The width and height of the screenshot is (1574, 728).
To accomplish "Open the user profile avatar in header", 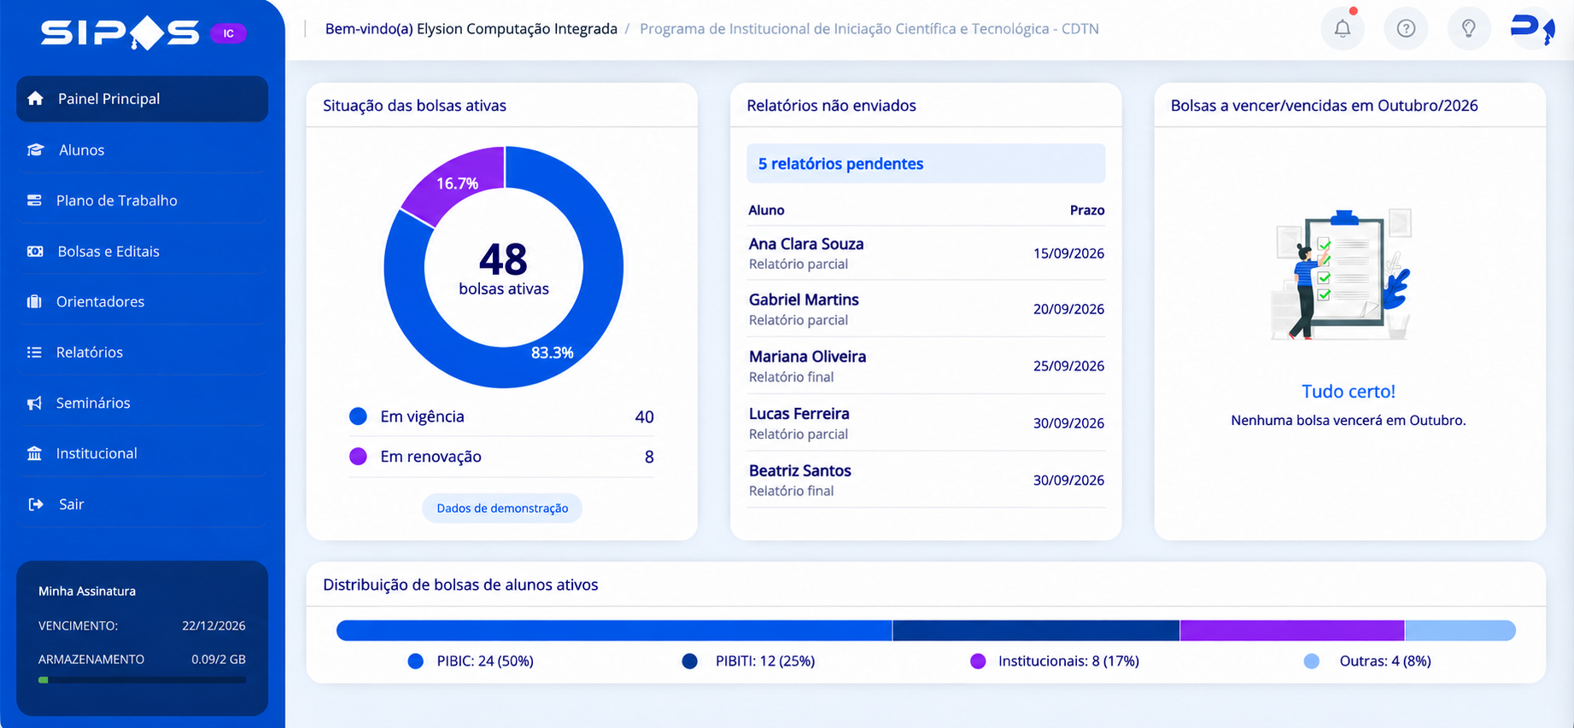I will (1533, 28).
